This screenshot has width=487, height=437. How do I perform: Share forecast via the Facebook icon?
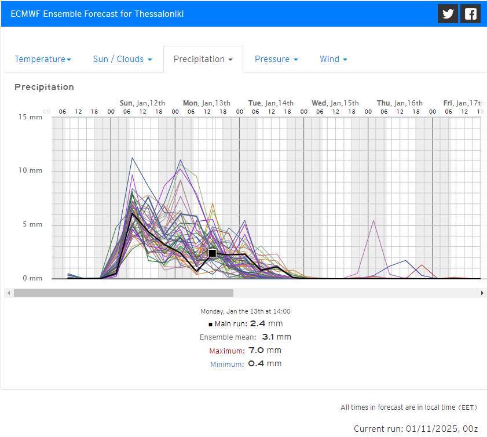[x=470, y=14]
